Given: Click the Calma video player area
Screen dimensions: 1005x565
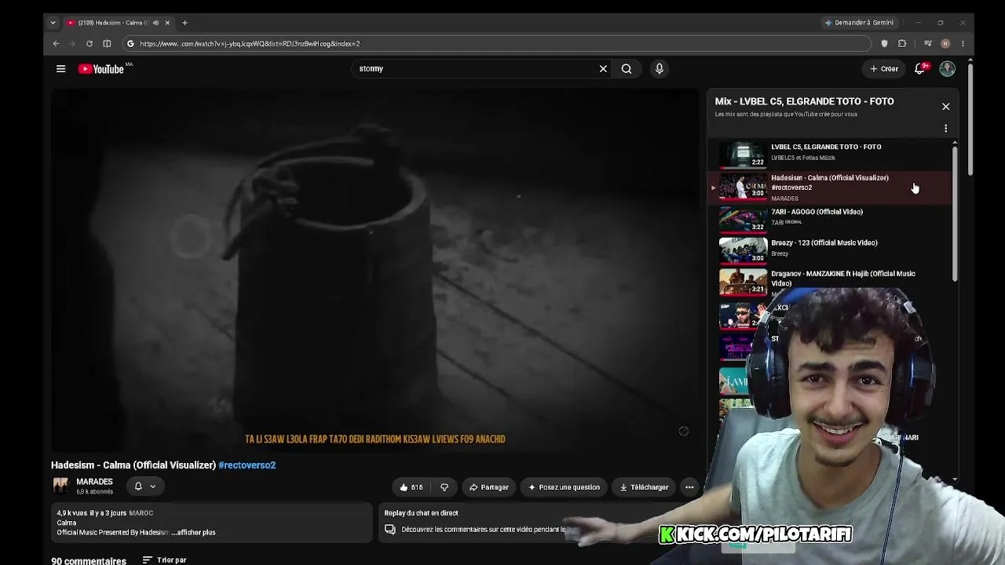Looking at the screenshot, I should coord(375,271).
